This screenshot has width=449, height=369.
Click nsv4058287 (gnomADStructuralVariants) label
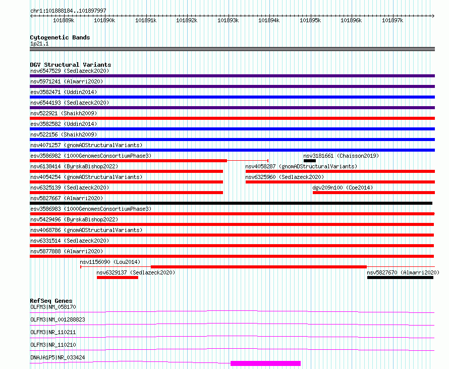point(301,166)
